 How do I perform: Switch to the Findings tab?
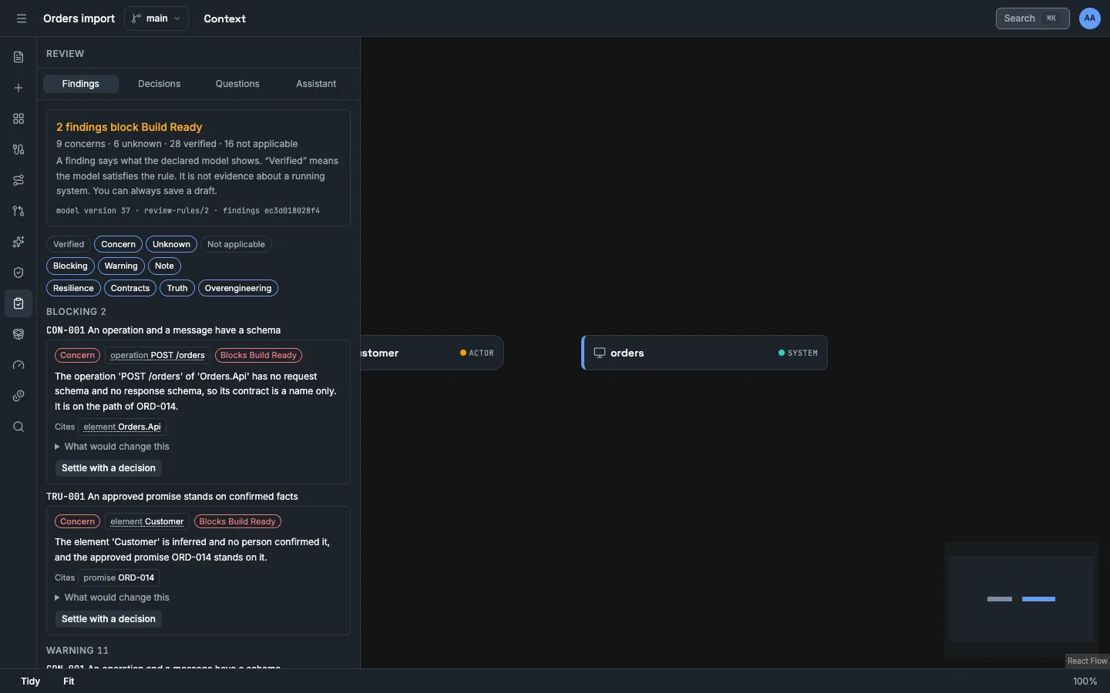coord(81,84)
